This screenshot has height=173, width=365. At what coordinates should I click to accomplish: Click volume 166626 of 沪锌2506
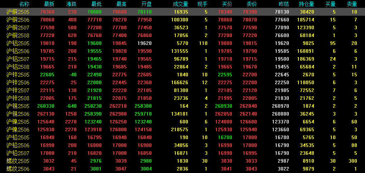coord(180,82)
